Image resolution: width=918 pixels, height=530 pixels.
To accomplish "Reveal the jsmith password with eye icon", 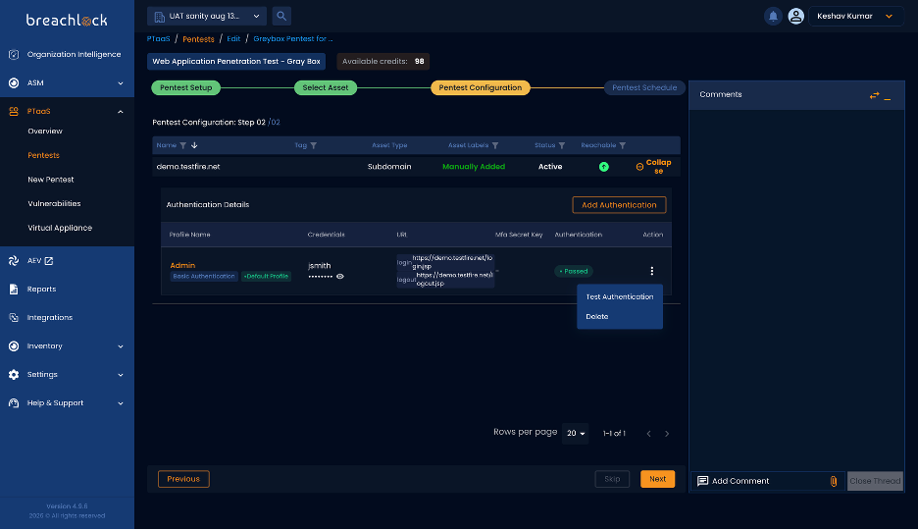I will point(340,277).
